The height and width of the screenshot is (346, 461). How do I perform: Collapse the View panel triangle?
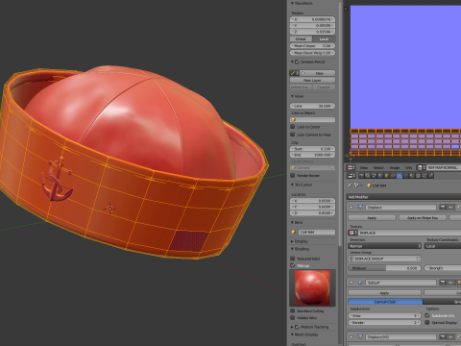[292, 96]
